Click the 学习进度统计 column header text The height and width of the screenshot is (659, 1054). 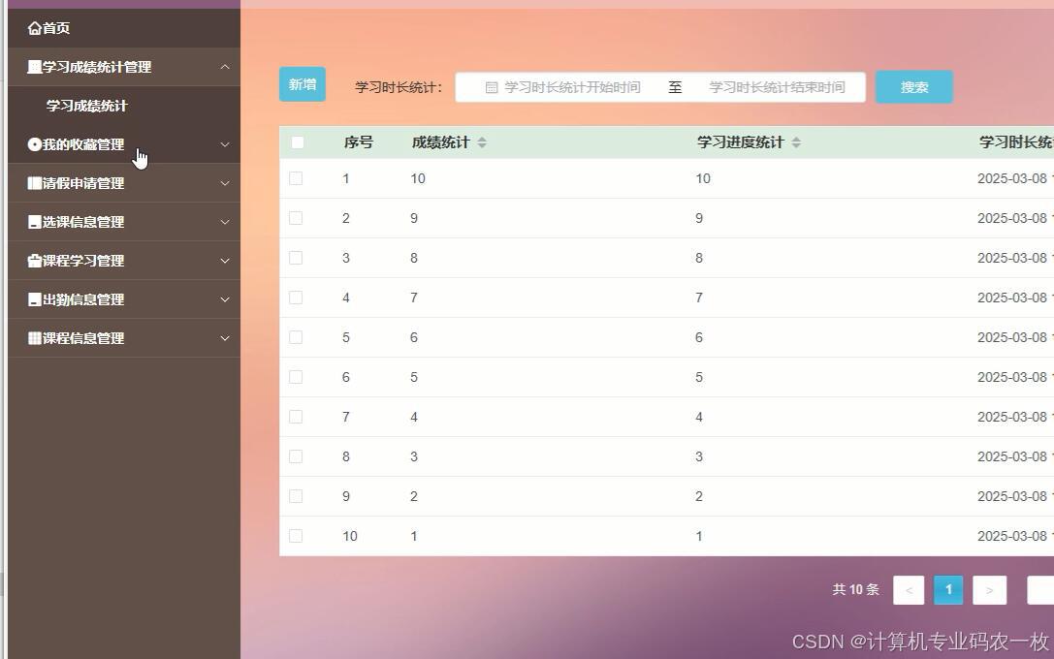click(x=740, y=142)
